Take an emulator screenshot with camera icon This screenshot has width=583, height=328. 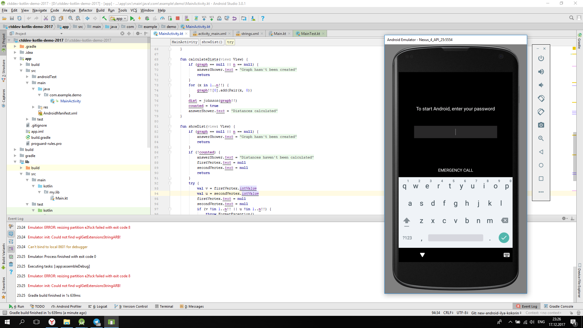tap(541, 125)
